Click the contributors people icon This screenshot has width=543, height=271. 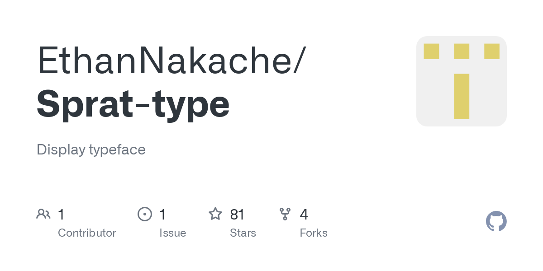(43, 214)
